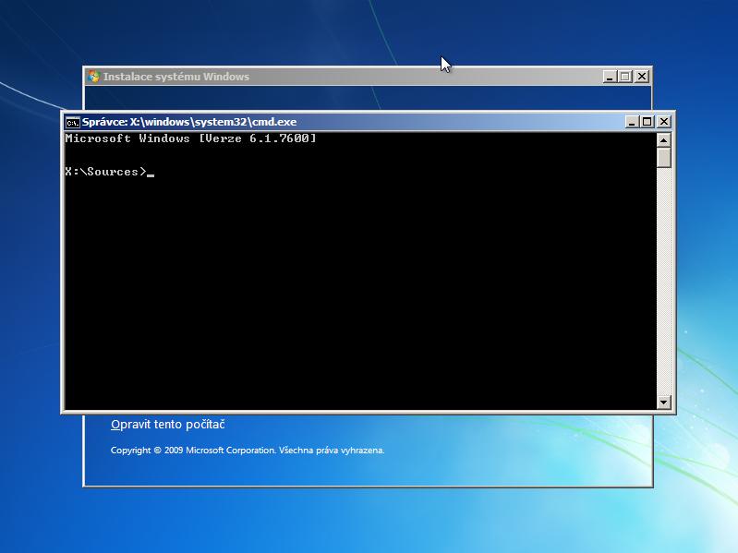The height and width of the screenshot is (553, 738).
Task: Maximize the cmd.exe command prompt window
Action: point(647,122)
